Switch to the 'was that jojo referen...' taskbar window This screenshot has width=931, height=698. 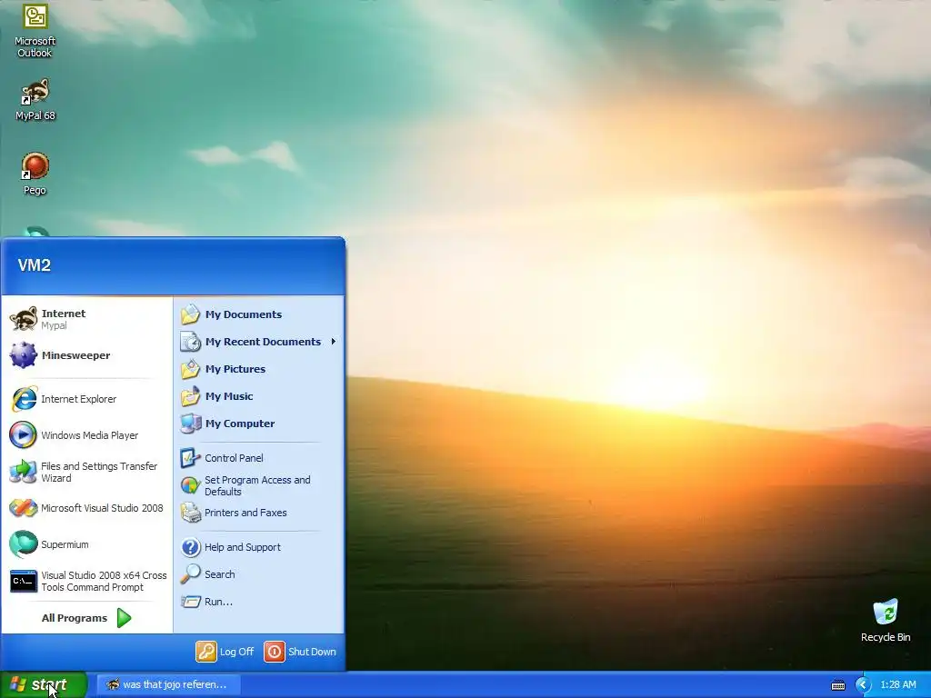coord(168,684)
